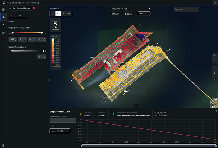The width and height of the screenshot is (218, 148).
Task: Select the horizontal east-west direction option
Action: point(69,13)
